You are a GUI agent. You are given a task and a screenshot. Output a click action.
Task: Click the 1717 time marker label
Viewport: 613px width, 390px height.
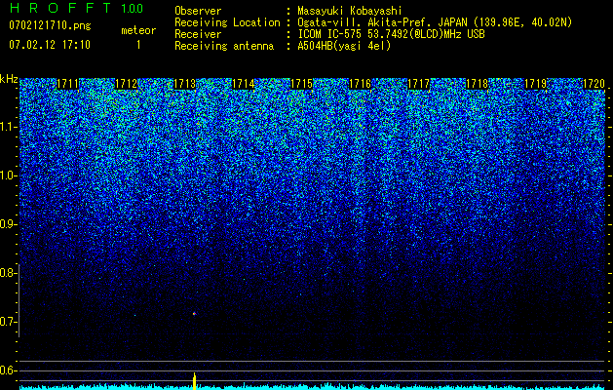(418, 84)
